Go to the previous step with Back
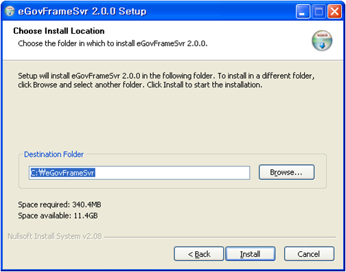The image size is (346, 272). (198, 254)
